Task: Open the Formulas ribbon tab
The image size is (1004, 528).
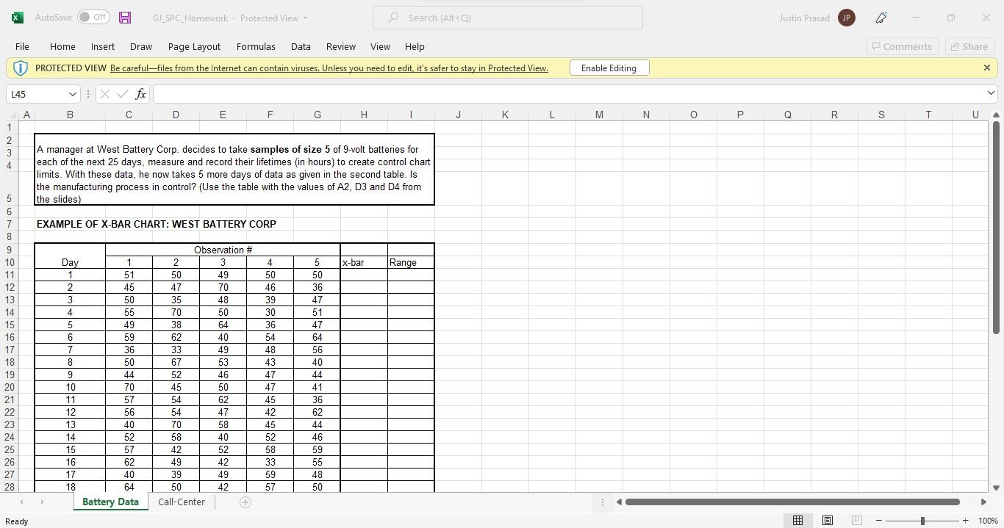Action: click(256, 46)
